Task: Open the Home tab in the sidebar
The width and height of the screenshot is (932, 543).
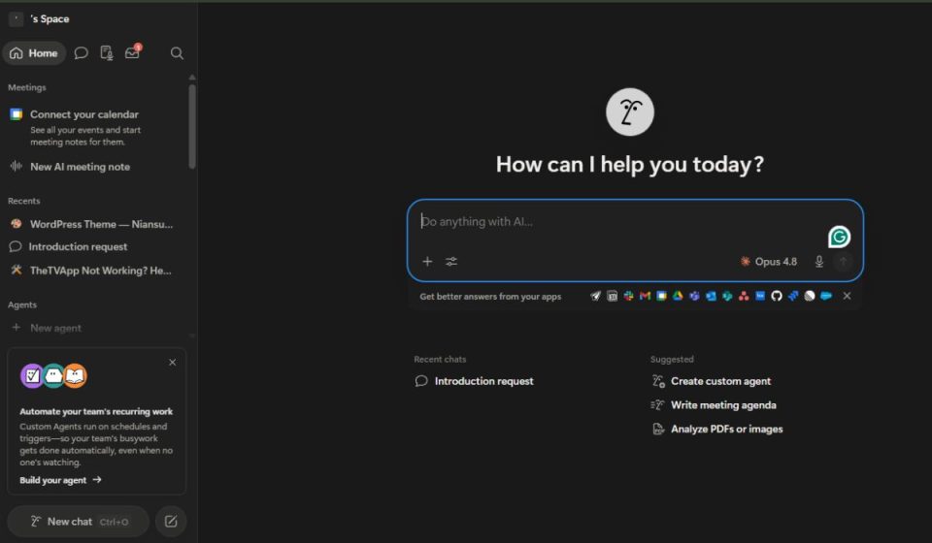Action: click(x=35, y=52)
